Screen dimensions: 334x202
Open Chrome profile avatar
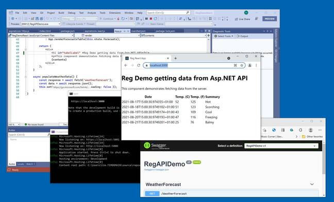[x=249, y=65]
